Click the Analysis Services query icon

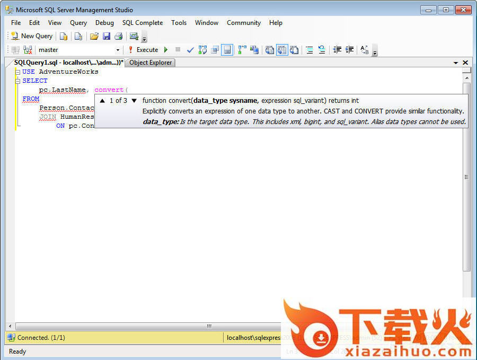tap(78, 36)
